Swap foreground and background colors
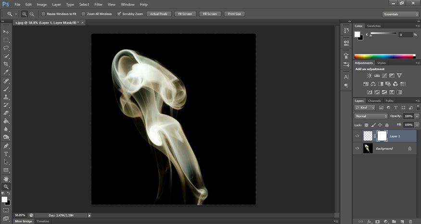The width and height of the screenshot is (421, 224). [x=9, y=193]
